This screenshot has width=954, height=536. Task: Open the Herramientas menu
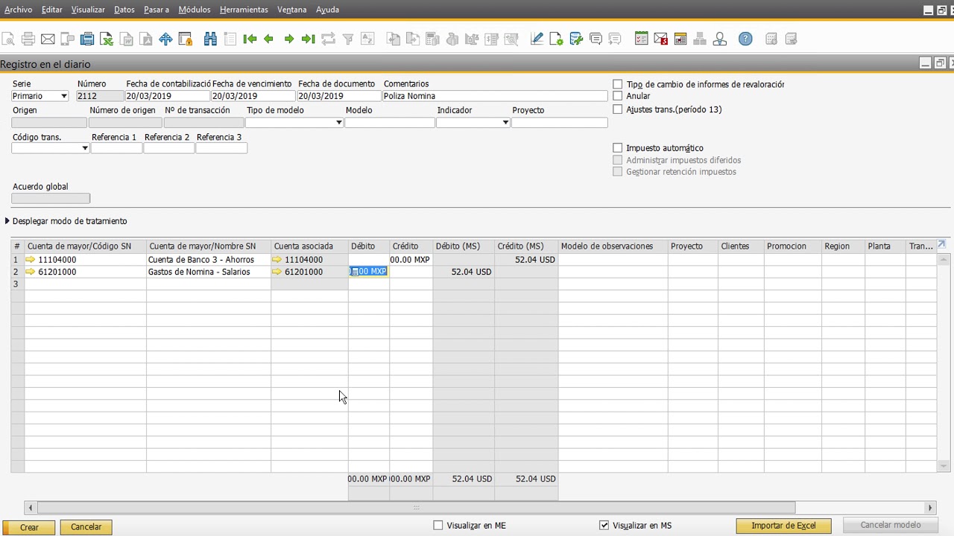pyautogui.click(x=244, y=10)
